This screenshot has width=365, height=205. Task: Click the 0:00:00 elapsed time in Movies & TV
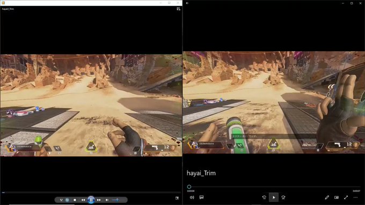tap(191, 191)
